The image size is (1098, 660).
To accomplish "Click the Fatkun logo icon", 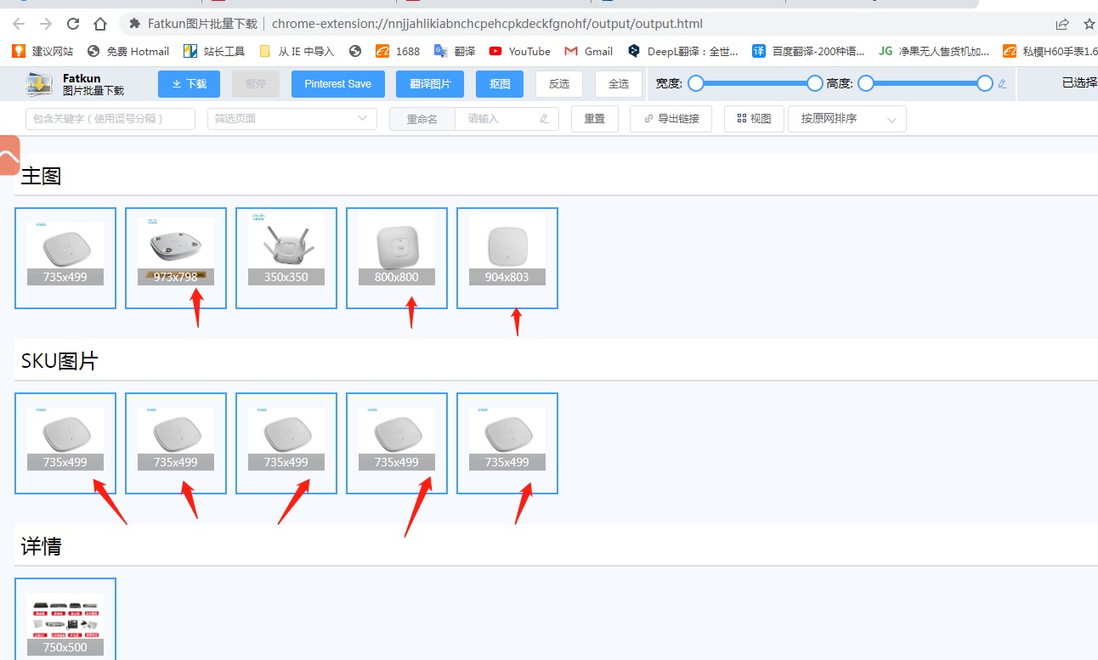I will coord(39,84).
